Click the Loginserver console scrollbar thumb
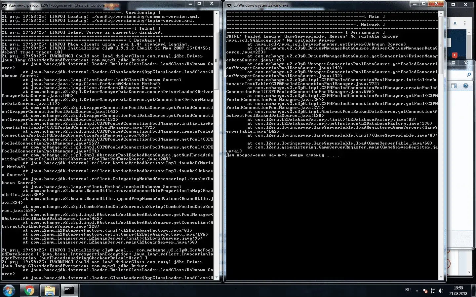 pyautogui.click(x=217, y=61)
